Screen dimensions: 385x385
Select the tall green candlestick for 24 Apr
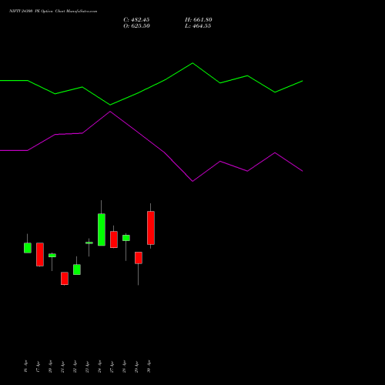[x=102, y=229]
